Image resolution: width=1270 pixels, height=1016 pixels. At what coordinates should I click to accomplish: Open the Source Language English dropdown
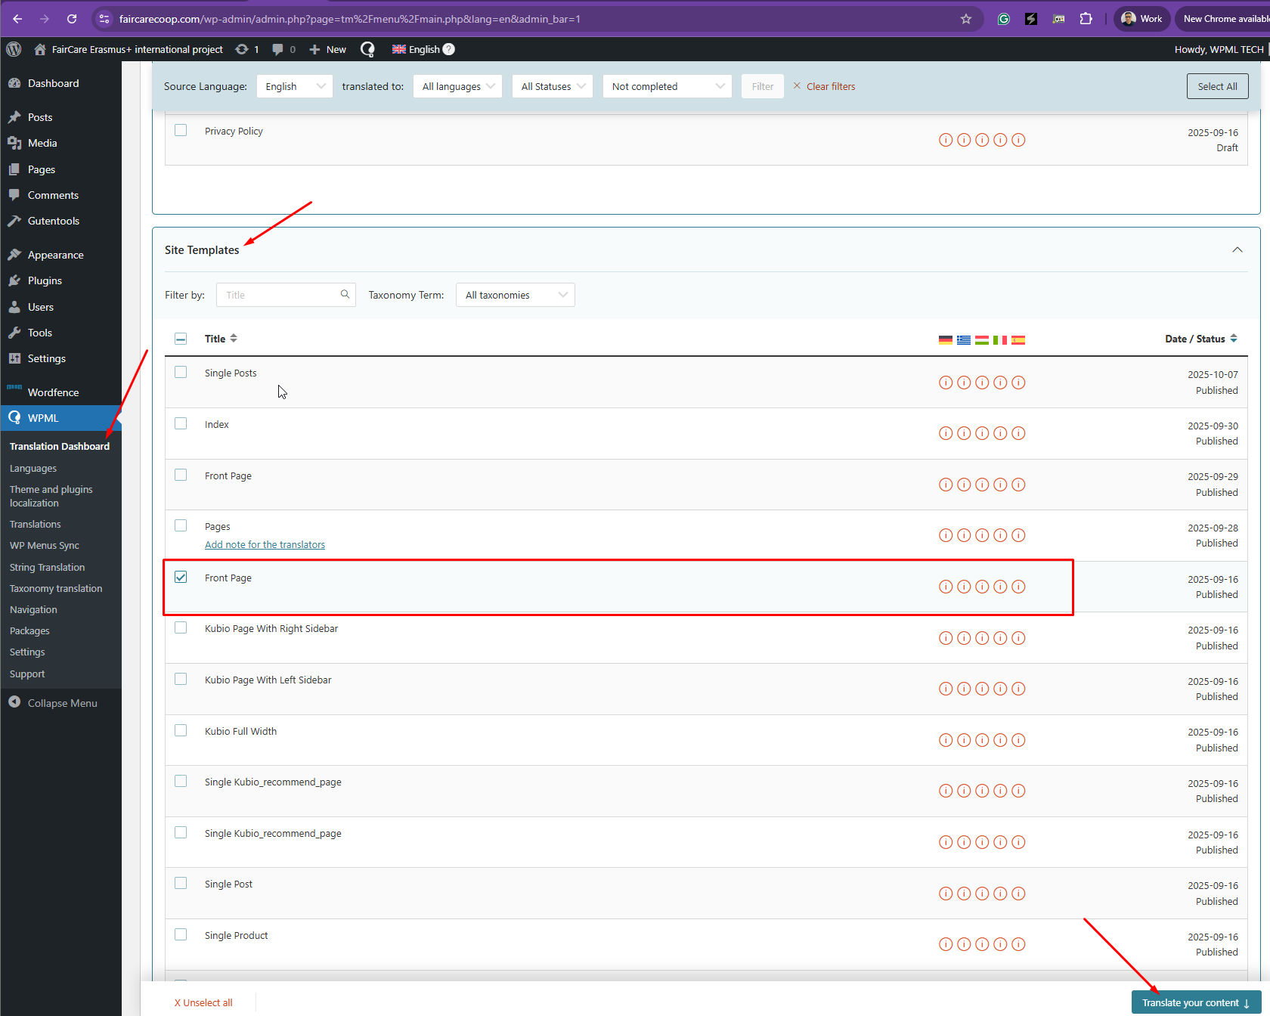(x=294, y=86)
